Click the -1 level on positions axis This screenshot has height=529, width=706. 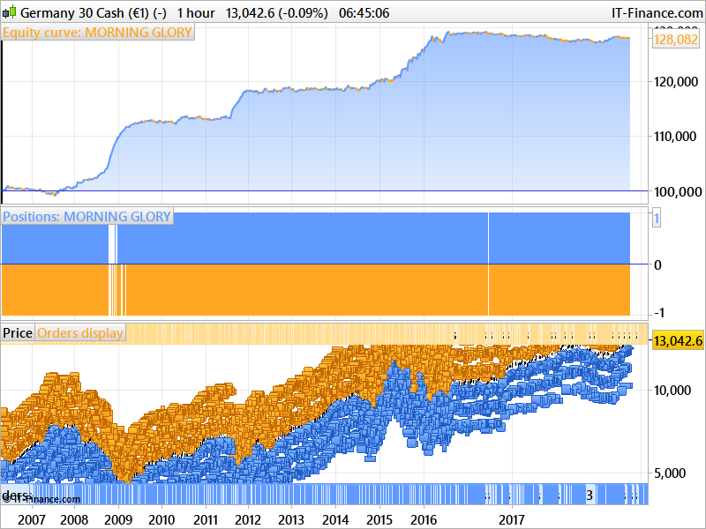pos(658,312)
